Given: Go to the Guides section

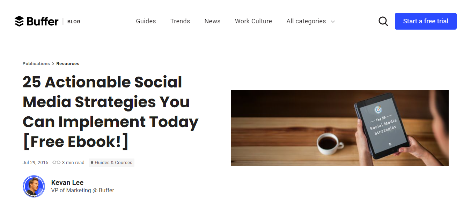Looking at the screenshot, I should (146, 21).
